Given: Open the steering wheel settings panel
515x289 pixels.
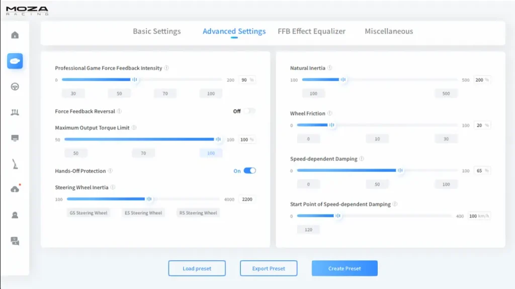Looking at the screenshot, I should (x=15, y=86).
